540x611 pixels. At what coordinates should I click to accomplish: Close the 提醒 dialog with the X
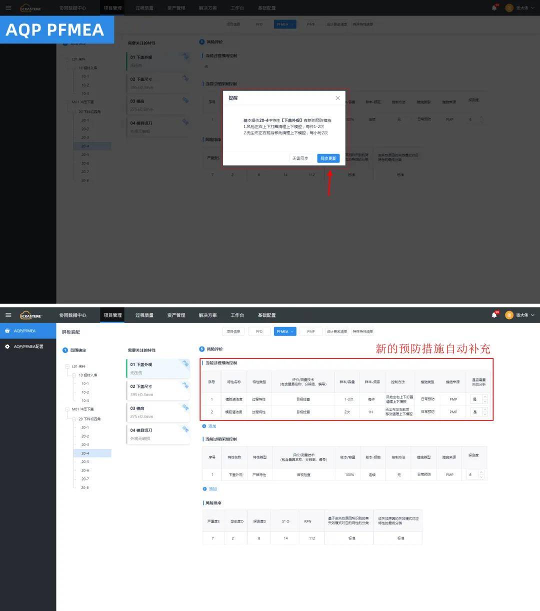(337, 98)
